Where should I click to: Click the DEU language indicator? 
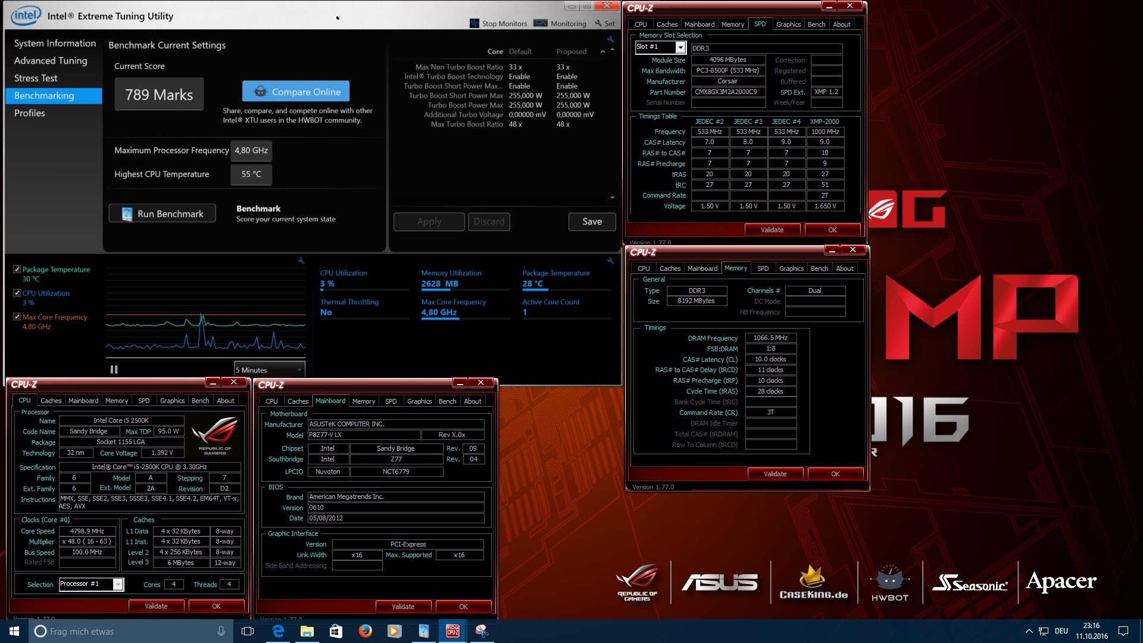pyautogui.click(x=1061, y=631)
